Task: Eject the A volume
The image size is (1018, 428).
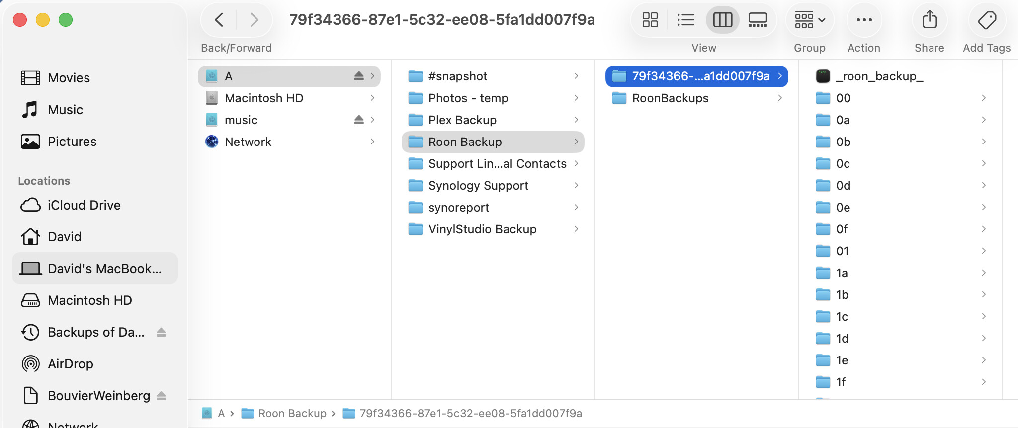Action: (x=359, y=76)
